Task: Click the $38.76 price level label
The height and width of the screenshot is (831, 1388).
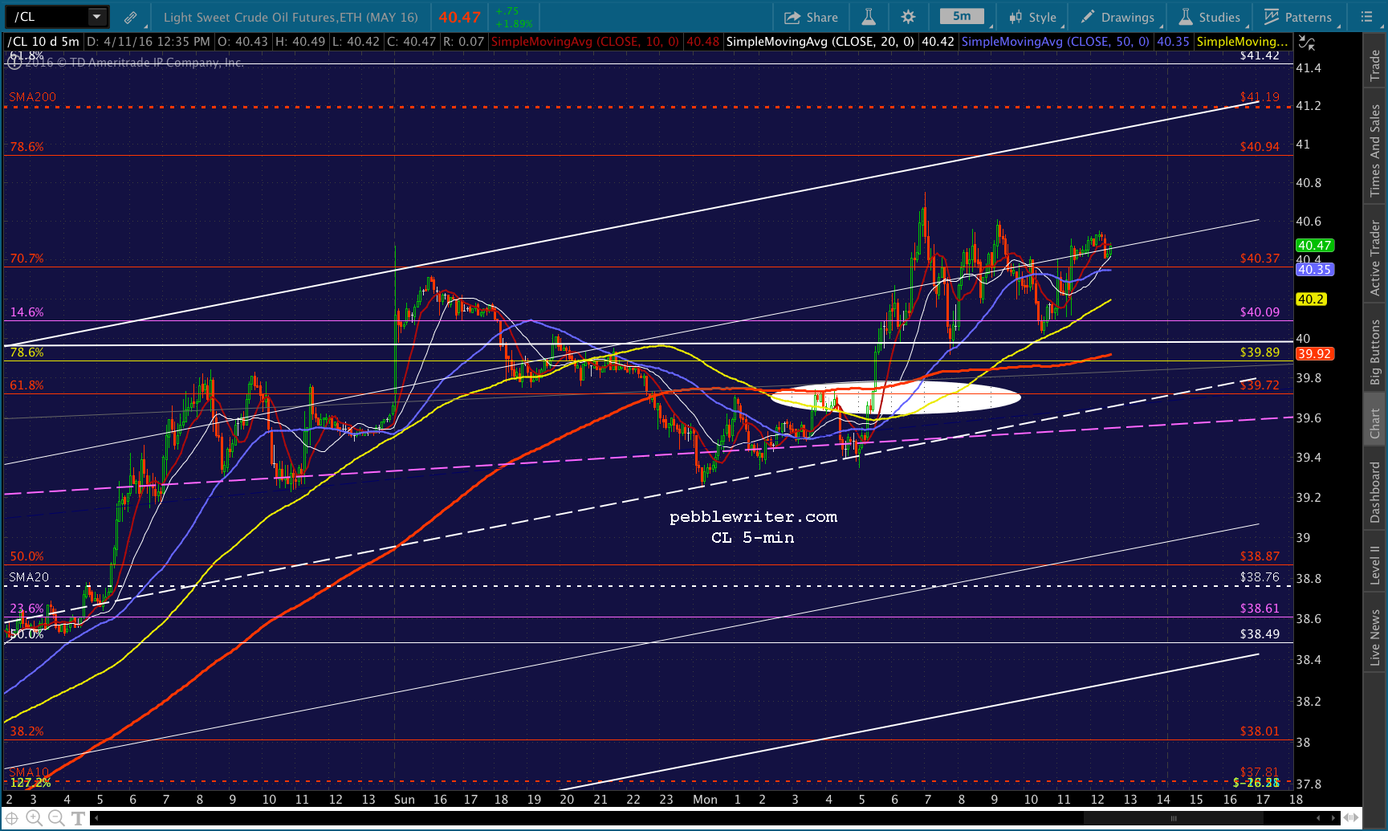Action: (x=1260, y=577)
